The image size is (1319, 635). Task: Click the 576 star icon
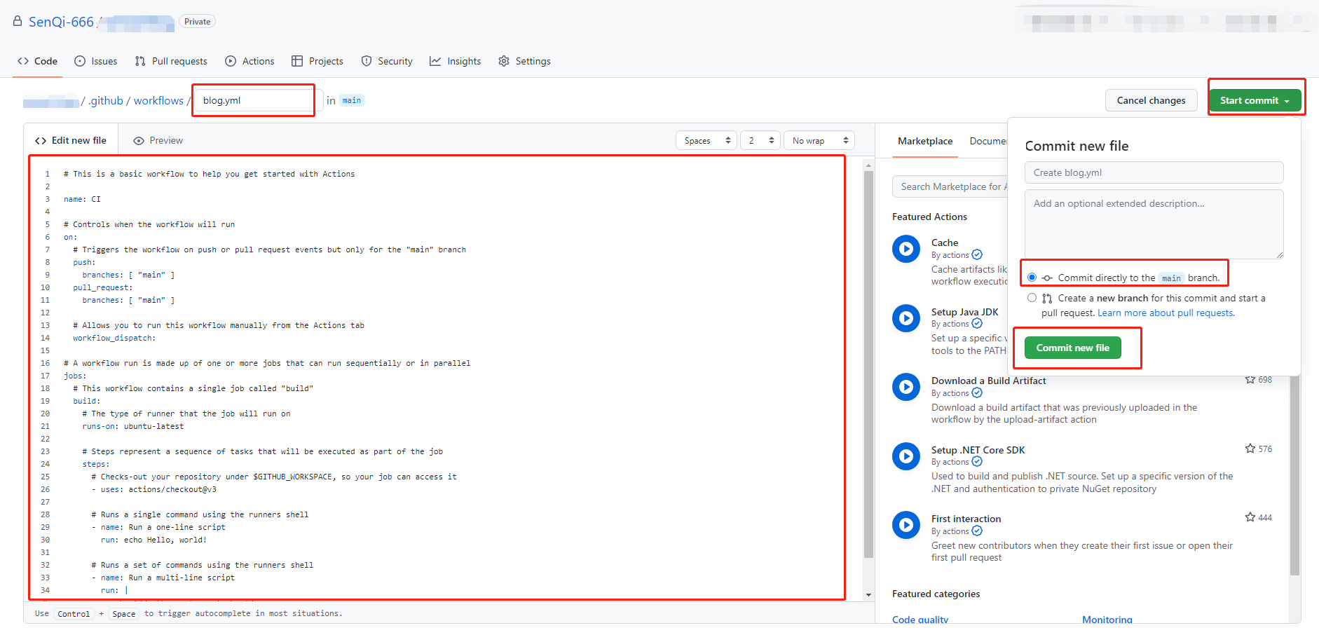coord(1250,449)
